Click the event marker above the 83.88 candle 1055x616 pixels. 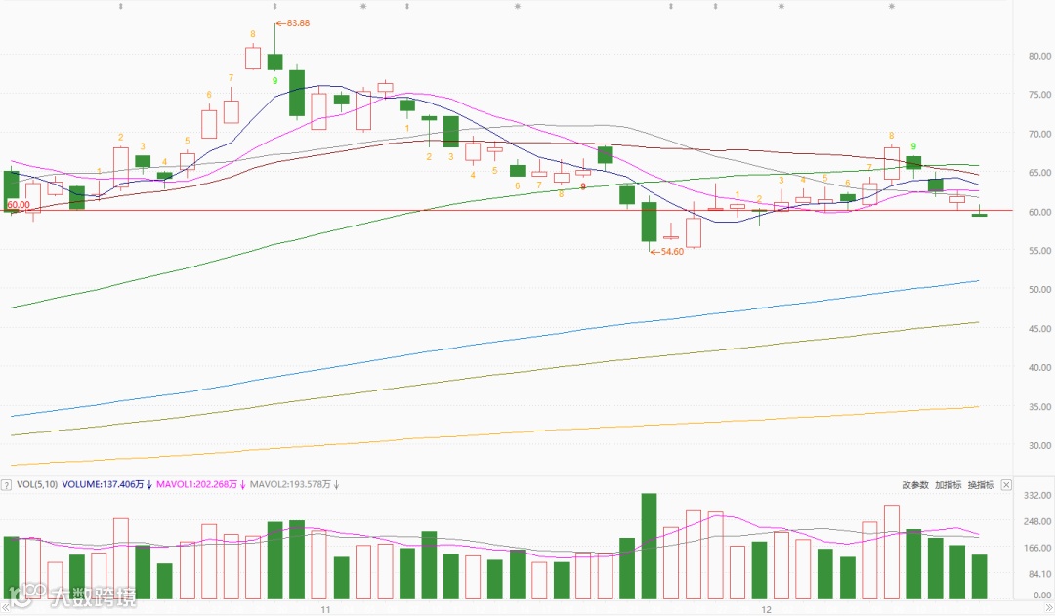pos(275,7)
